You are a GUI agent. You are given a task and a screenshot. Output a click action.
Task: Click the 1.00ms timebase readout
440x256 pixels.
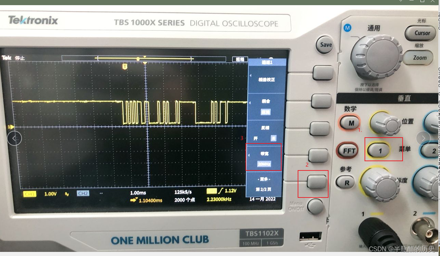click(138, 193)
